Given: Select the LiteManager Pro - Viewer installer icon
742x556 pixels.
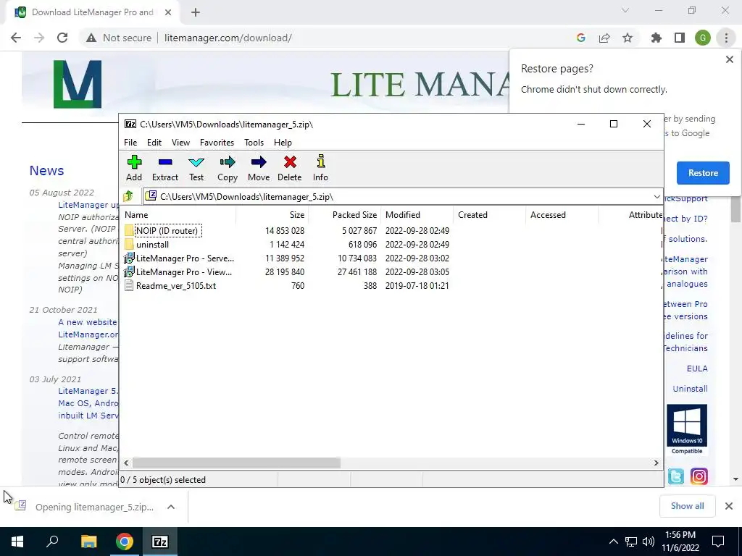Looking at the screenshot, I should (x=129, y=272).
